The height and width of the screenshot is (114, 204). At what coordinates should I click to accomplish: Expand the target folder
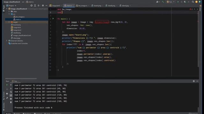coord(9,22)
